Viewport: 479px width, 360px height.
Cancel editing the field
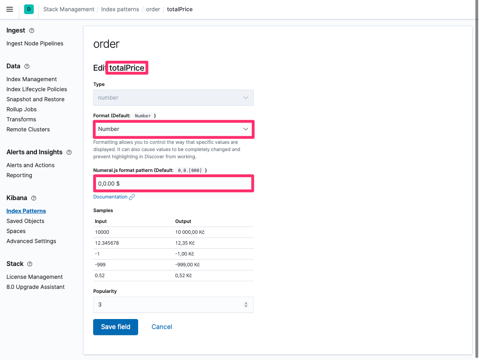click(x=162, y=327)
